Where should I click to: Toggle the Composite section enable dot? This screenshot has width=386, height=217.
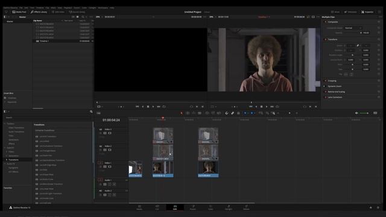325,22
